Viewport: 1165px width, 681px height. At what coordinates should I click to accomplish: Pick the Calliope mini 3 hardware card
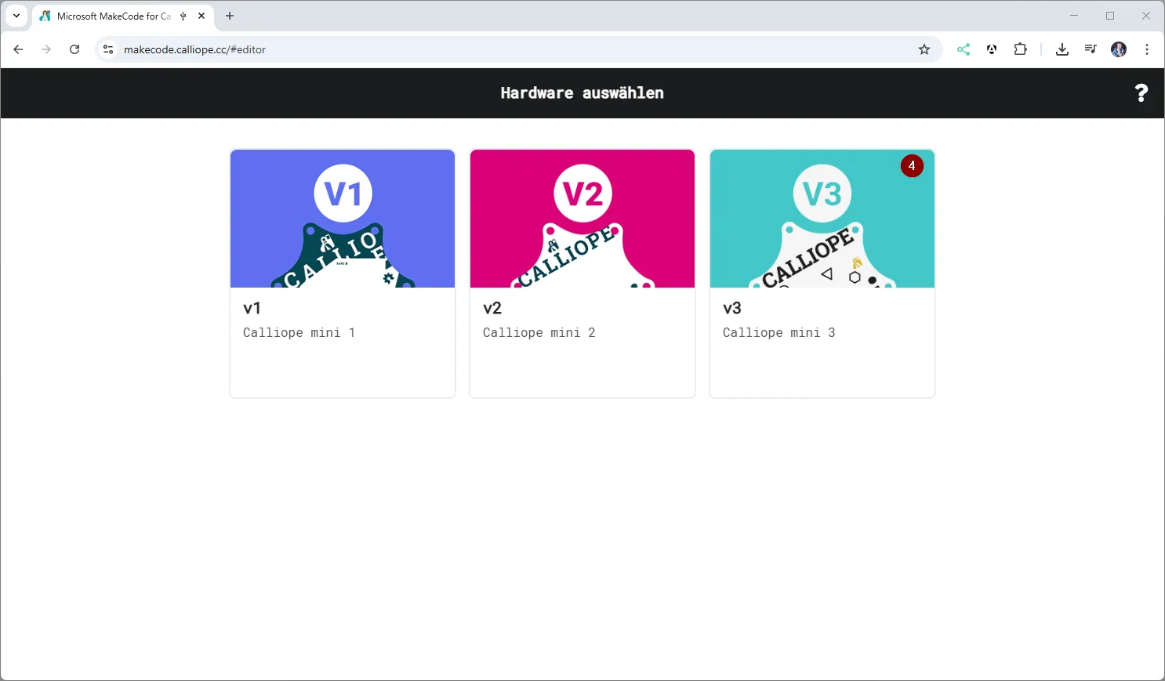coord(822,273)
